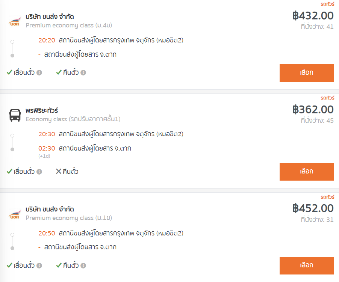Click the X mark beside คืนตั๋ว on พรพิริยะทัวร์

59,171
